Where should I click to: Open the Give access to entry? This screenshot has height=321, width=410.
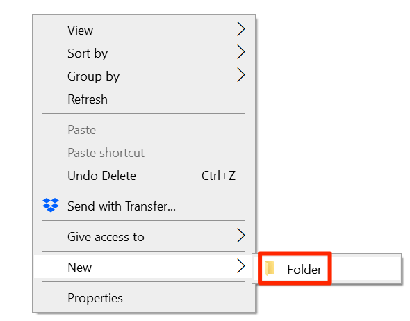(144, 237)
